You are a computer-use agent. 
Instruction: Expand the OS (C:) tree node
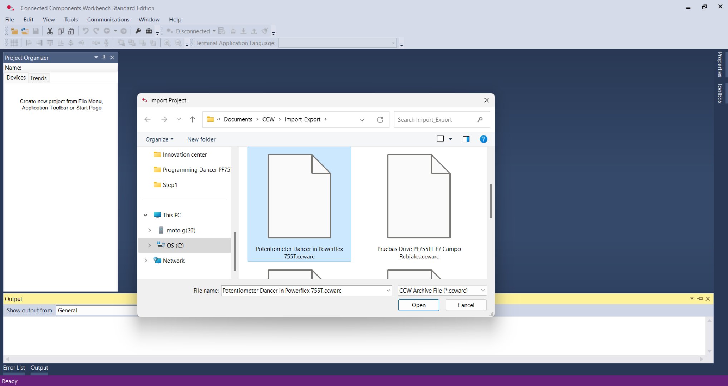(149, 246)
